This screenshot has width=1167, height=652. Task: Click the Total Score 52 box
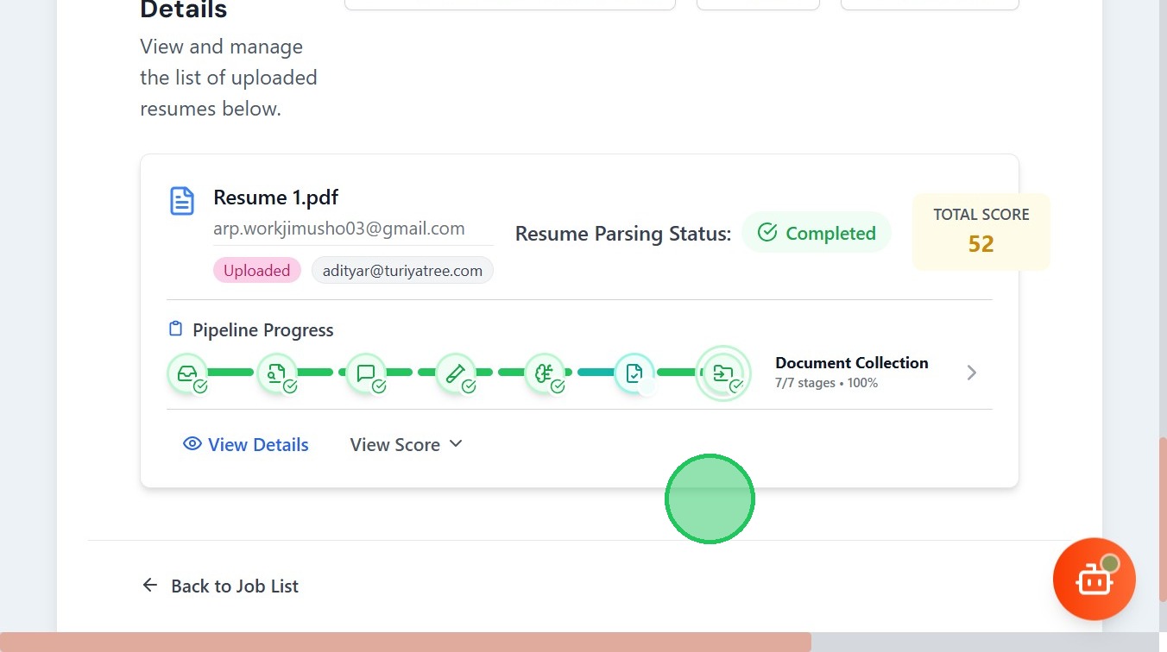[981, 232]
